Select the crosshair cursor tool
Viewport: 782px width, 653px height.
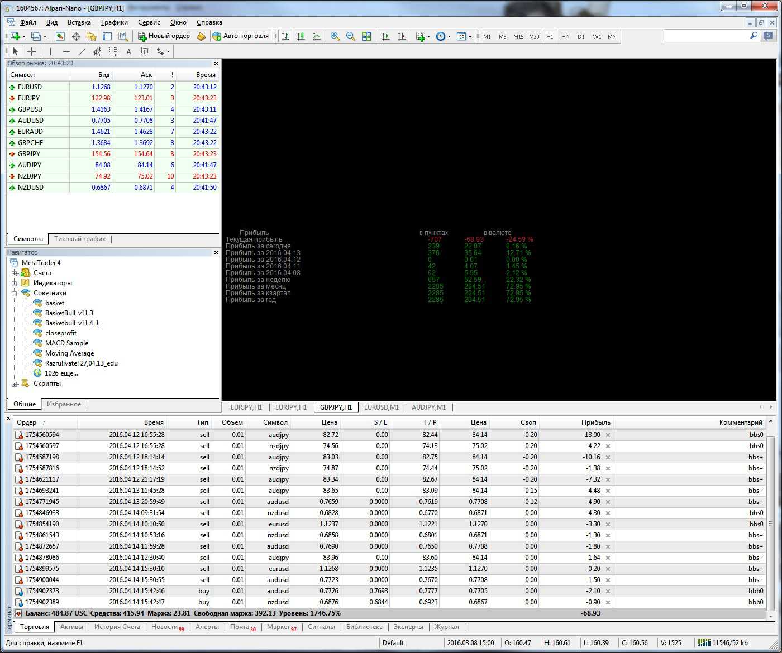[x=32, y=51]
